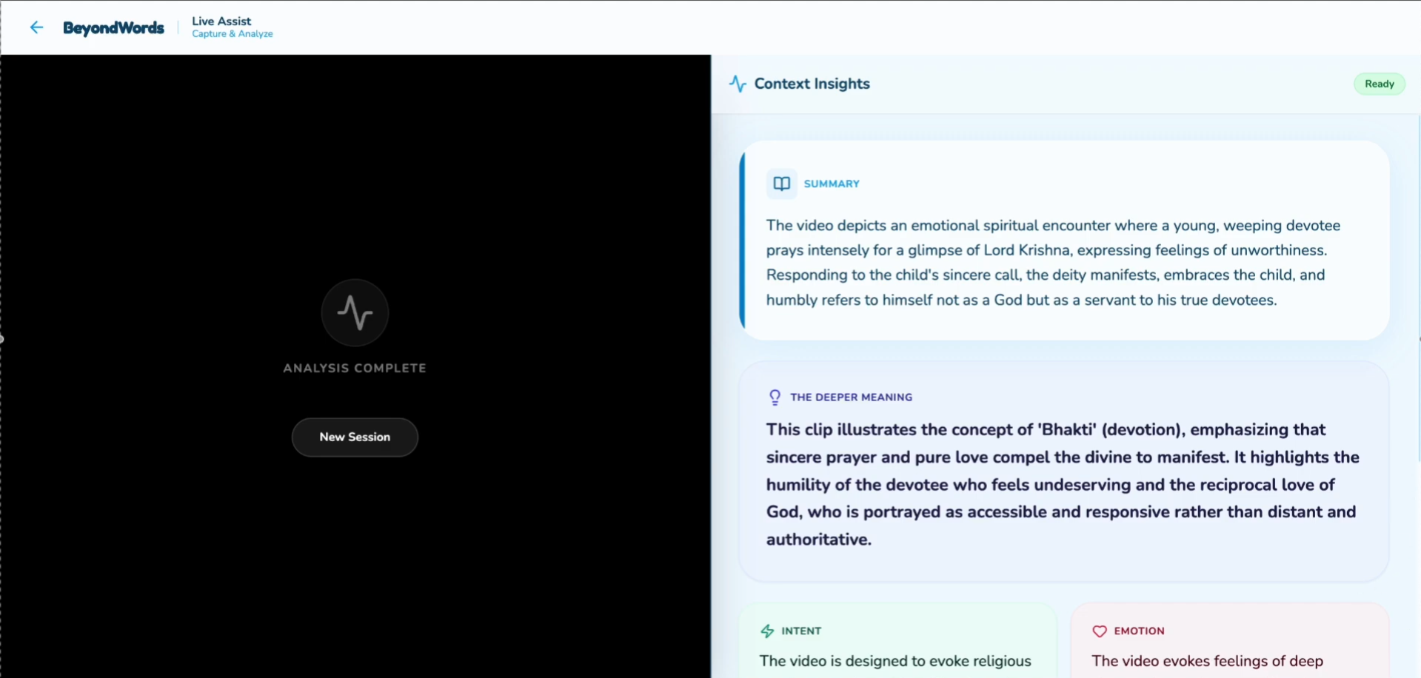Click the Capture & Analyze subtitle

(233, 34)
